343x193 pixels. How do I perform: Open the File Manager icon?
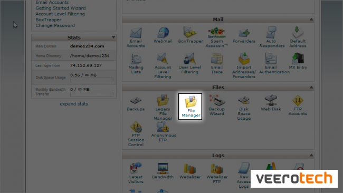[190, 107]
